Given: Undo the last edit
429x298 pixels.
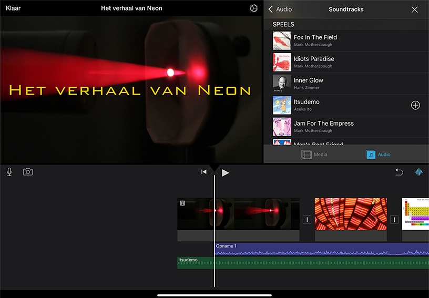Looking at the screenshot, I should (x=399, y=172).
